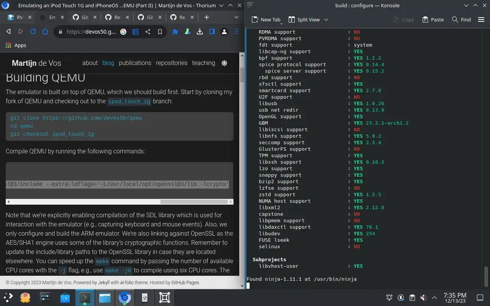This screenshot has height=306, width=490.
Task: Follow the GitHub Pages footer link
Action: [x=185, y=283]
